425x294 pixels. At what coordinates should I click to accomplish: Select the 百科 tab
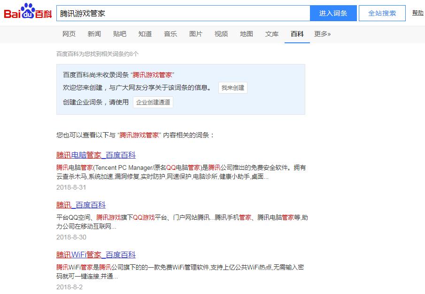297,34
